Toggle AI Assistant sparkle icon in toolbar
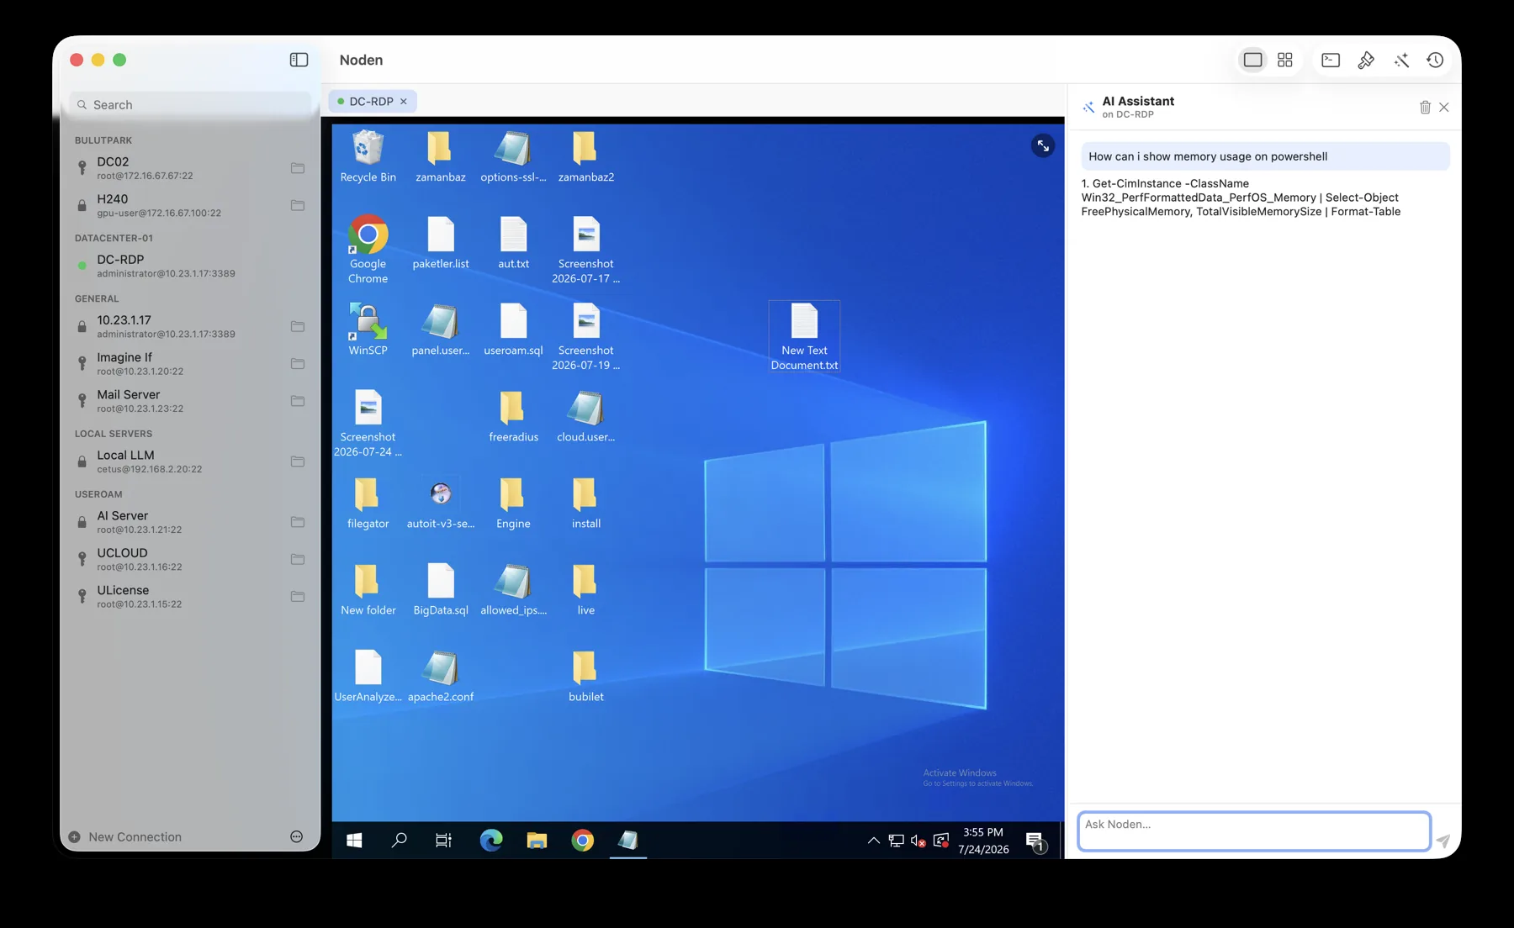 click(x=1401, y=60)
